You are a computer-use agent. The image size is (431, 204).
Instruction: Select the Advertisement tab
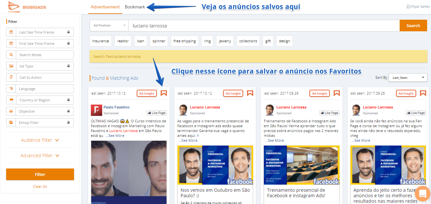click(x=105, y=7)
